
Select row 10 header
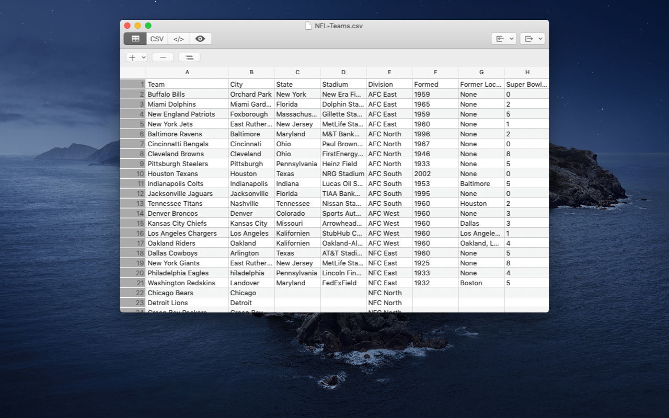click(133, 173)
